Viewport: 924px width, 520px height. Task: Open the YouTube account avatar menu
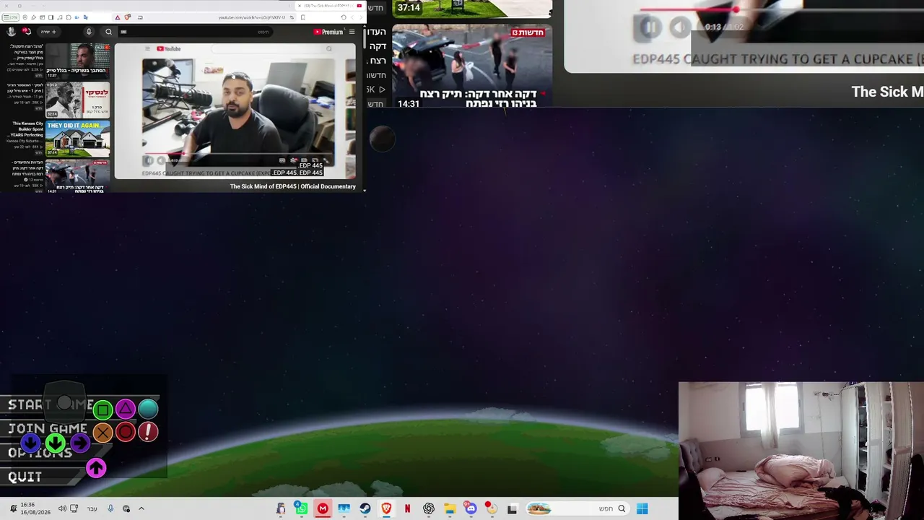pyautogui.click(x=11, y=32)
